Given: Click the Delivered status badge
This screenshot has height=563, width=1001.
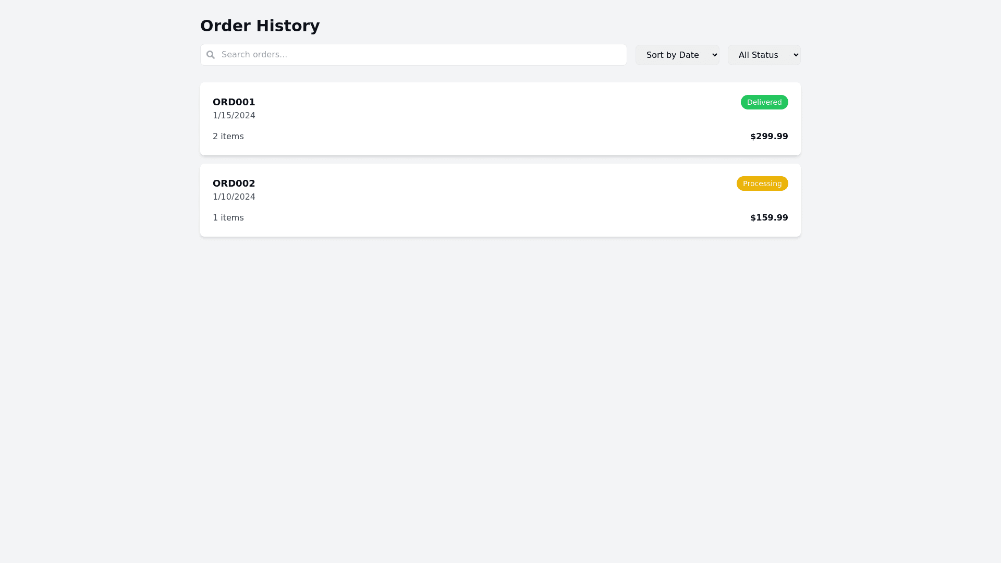Looking at the screenshot, I should click(x=764, y=102).
